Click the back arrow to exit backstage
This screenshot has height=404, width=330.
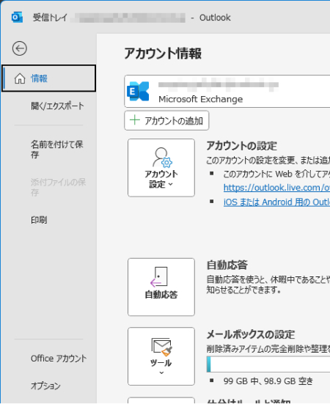pyautogui.click(x=20, y=48)
